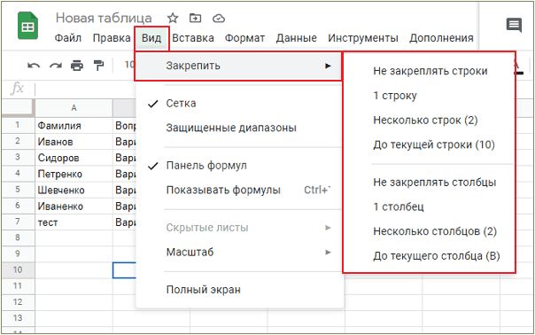Open the Дополнения menu

click(x=441, y=38)
